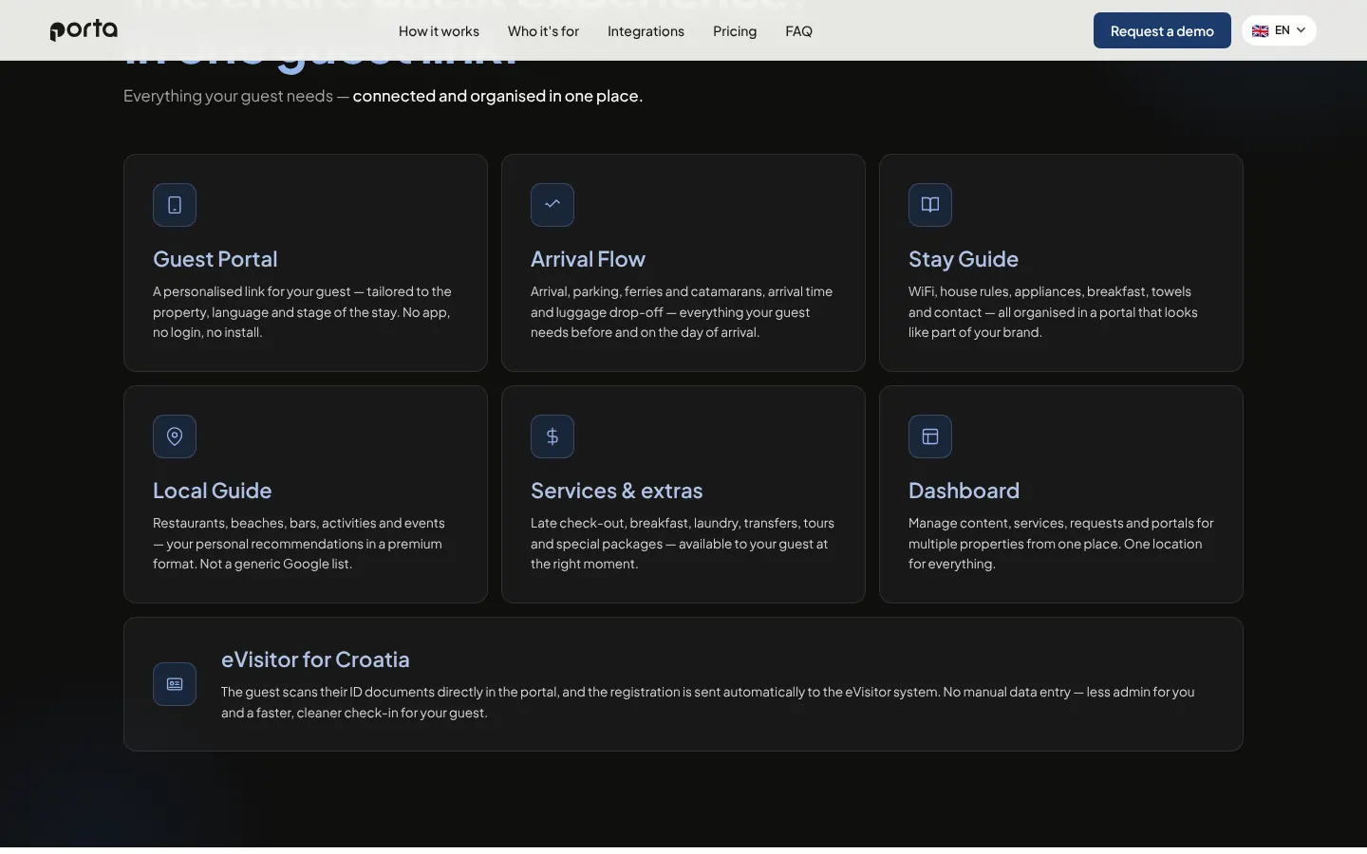Click the 'Everything your guest needs' subtitle

(x=384, y=96)
